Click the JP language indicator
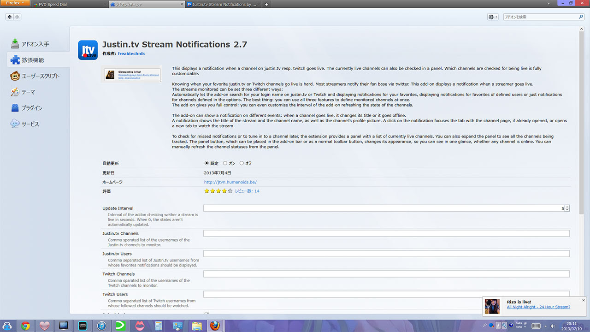590x332 pixels. [484, 325]
